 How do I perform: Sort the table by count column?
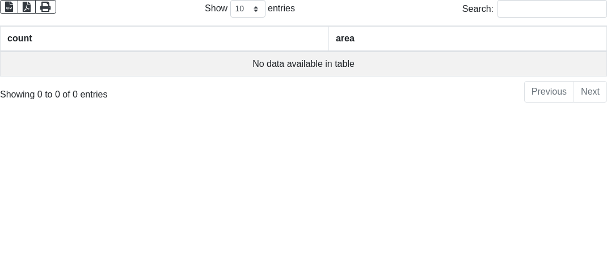click(165, 39)
